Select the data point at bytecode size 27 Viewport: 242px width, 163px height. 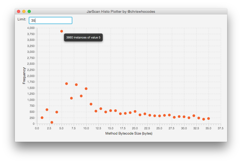pyautogui.click(x=169, y=115)
